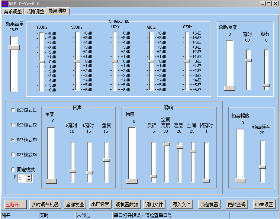Click the 4KHz EQ slider handle
The image size is (280, 219).
[x=151, y=61]
